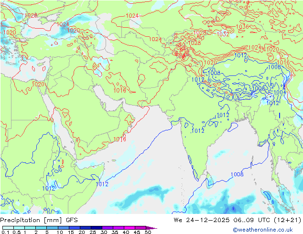This screenshot has width=303, height=234.
Task: Click the 'Precipitation [mm] GFS' title text
Action: pos(39,220)
